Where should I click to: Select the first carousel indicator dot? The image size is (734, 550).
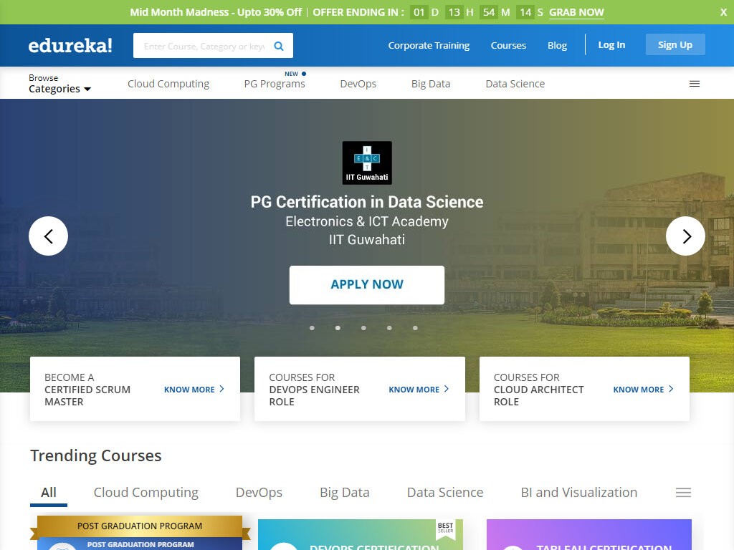coord(312,328)
